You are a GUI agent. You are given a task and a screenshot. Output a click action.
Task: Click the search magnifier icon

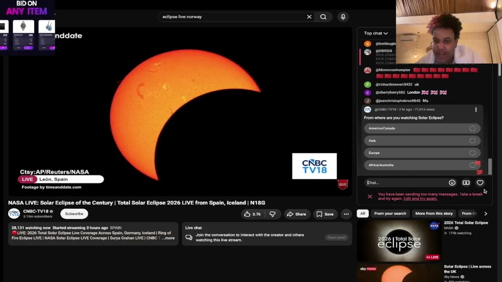(x=323, y=17)
